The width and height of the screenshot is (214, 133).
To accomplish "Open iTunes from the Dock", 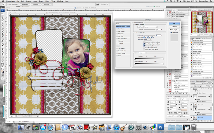I will tap(116, 128).
